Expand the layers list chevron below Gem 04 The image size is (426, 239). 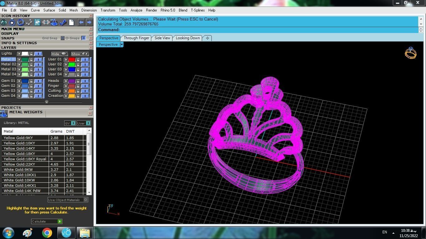point(46,102)
